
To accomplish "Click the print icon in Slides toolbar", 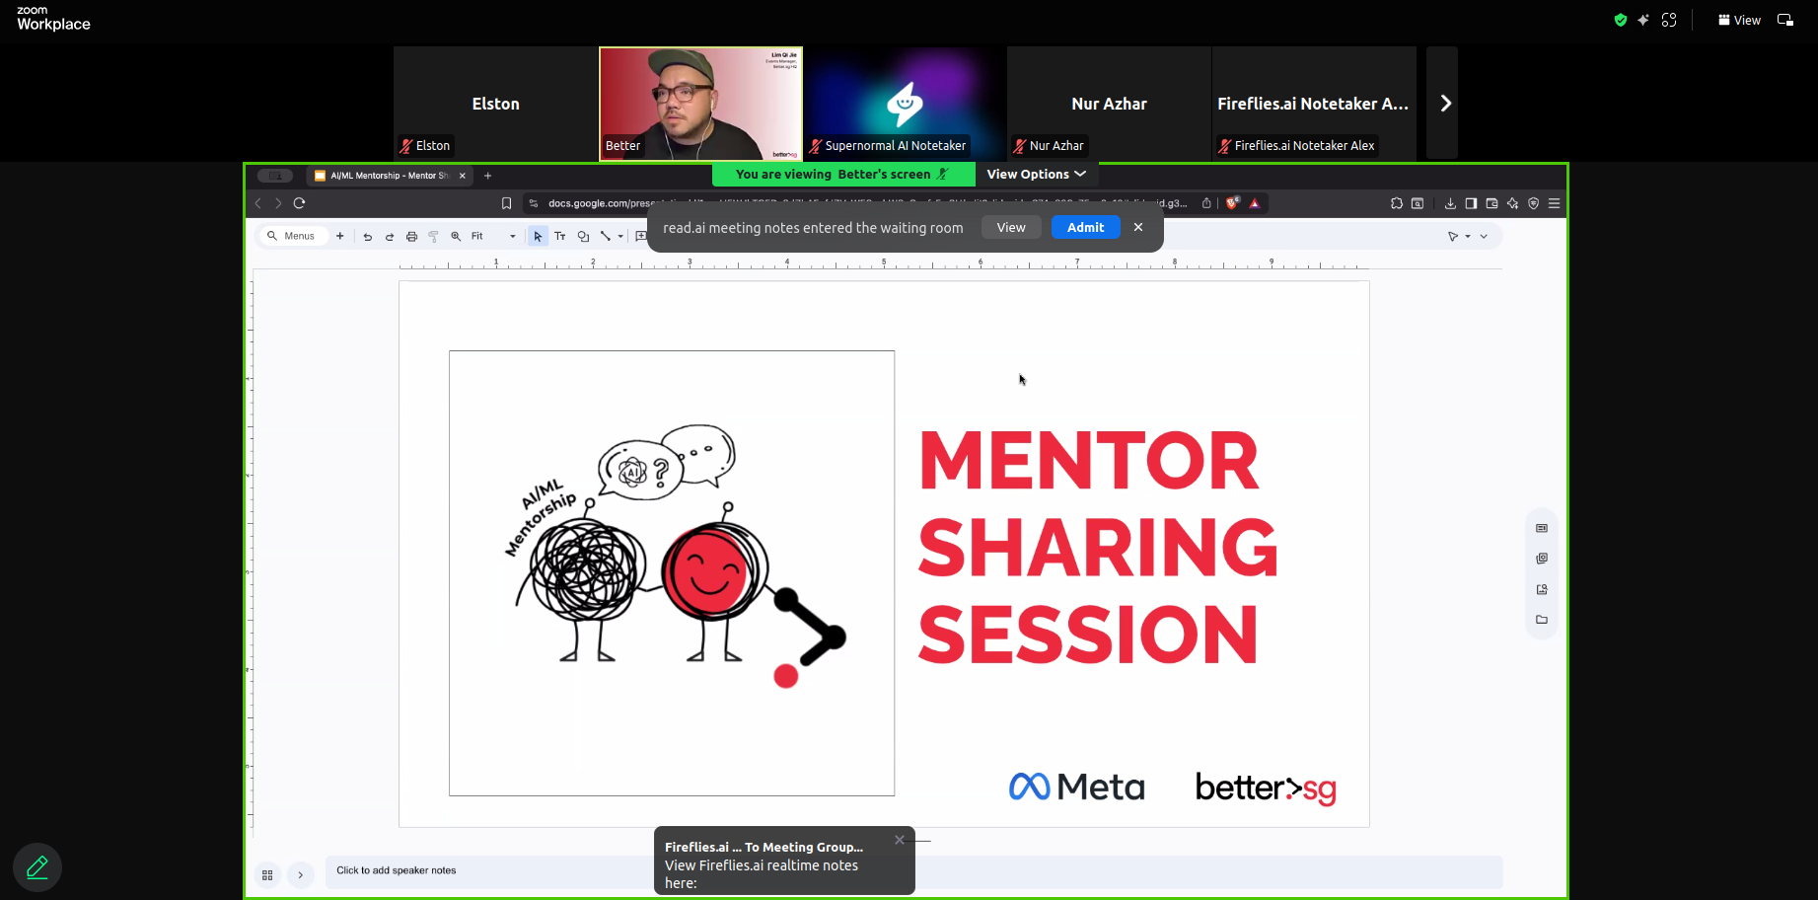I will pos(412,237).
